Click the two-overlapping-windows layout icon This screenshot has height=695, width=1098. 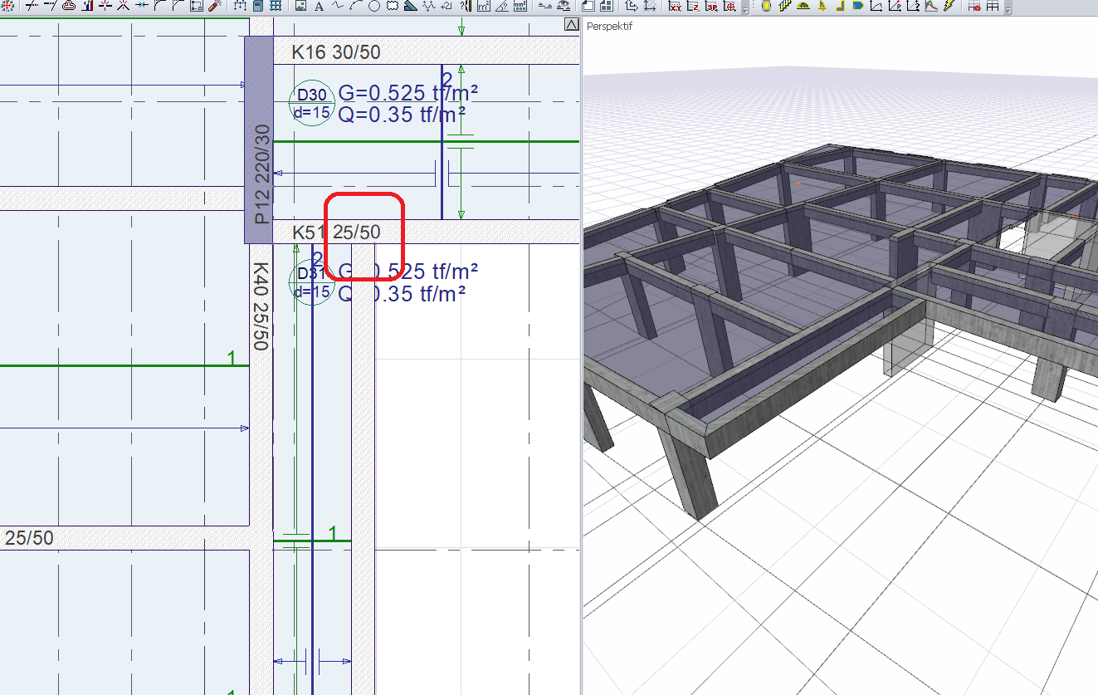point(588,6)
